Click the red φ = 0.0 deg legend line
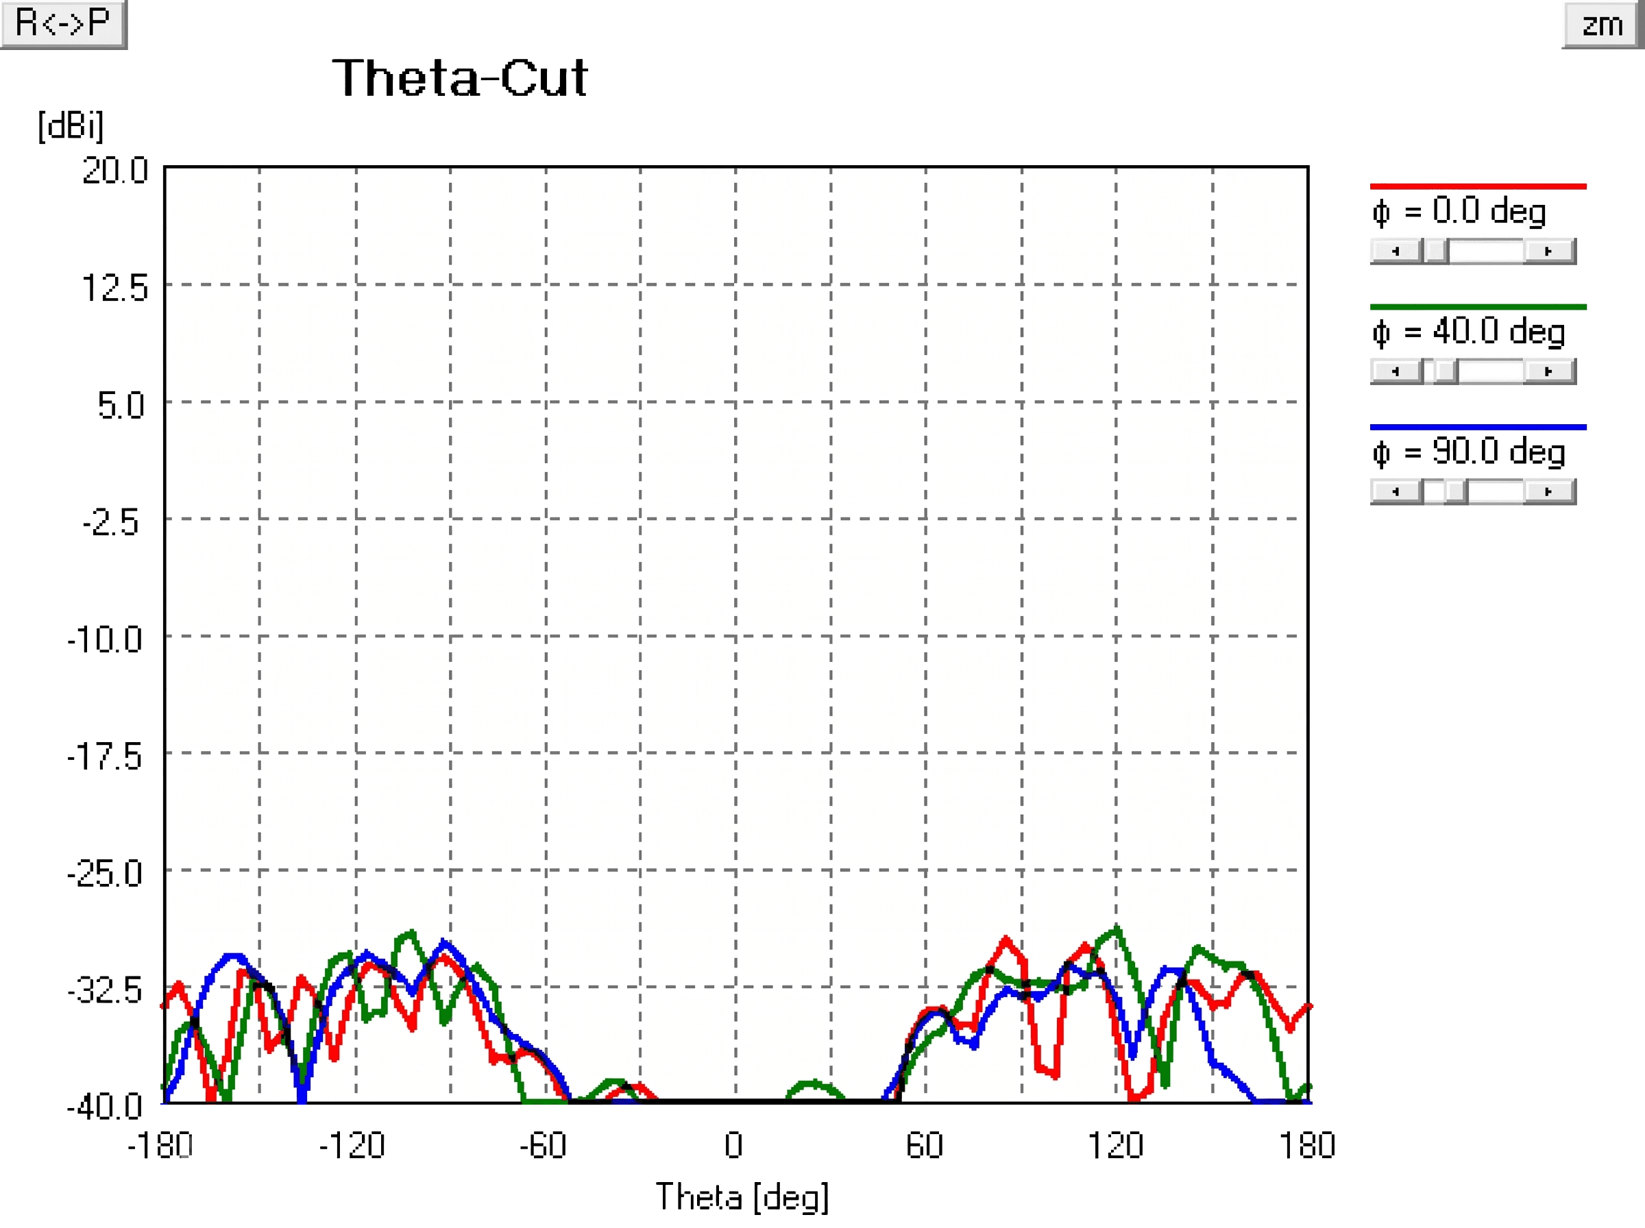Image resolution: width=1645 pixels, height=1228 pixels. 1478,186
